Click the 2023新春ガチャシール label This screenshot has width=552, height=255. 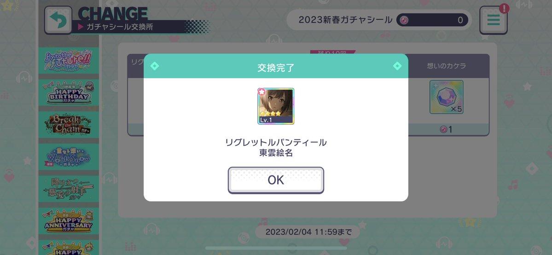pos(345,20)
